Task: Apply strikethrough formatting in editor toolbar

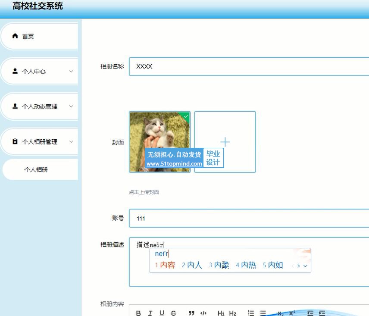Action: click(173, 313)
